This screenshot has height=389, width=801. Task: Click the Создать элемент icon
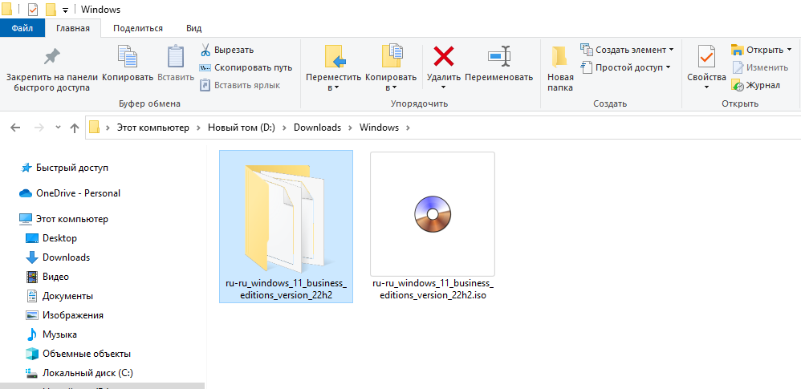click(x=587, y=50)
